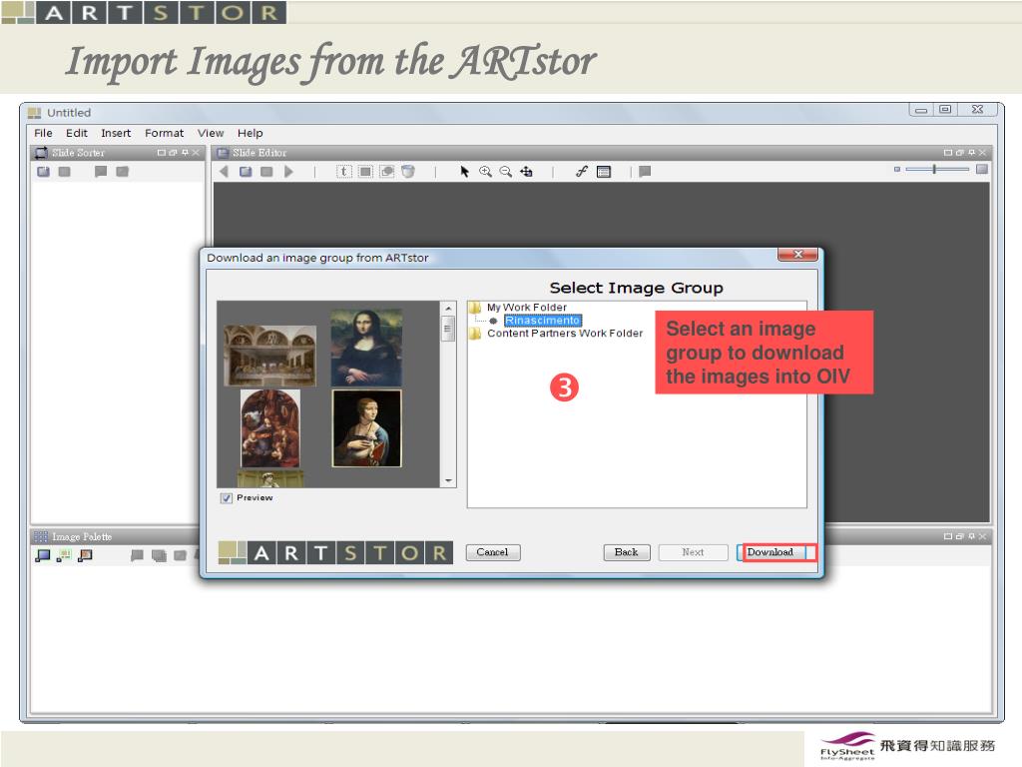Open the View menu
Viewport: 1022px width, 767px height.
click(x=211, y=133)
